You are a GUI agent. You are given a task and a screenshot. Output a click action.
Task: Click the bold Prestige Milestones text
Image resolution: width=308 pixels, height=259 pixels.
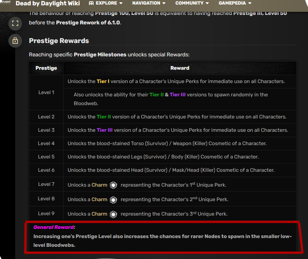coord(100,54)
